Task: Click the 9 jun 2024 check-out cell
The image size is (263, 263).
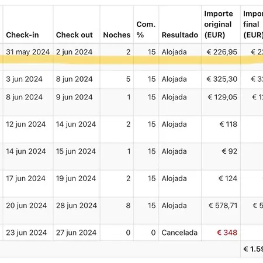Action: [74, 97]
